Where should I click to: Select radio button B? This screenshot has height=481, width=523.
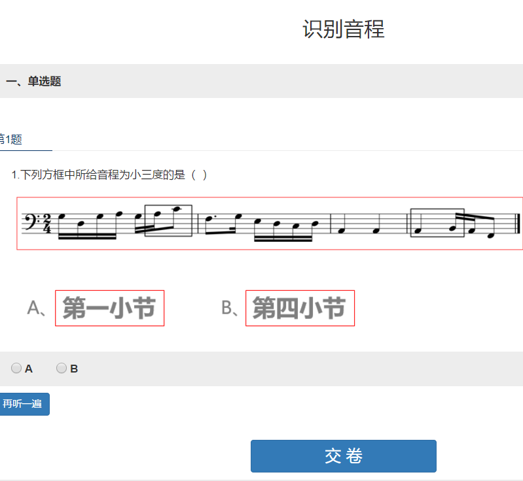[x=62, y=369]
